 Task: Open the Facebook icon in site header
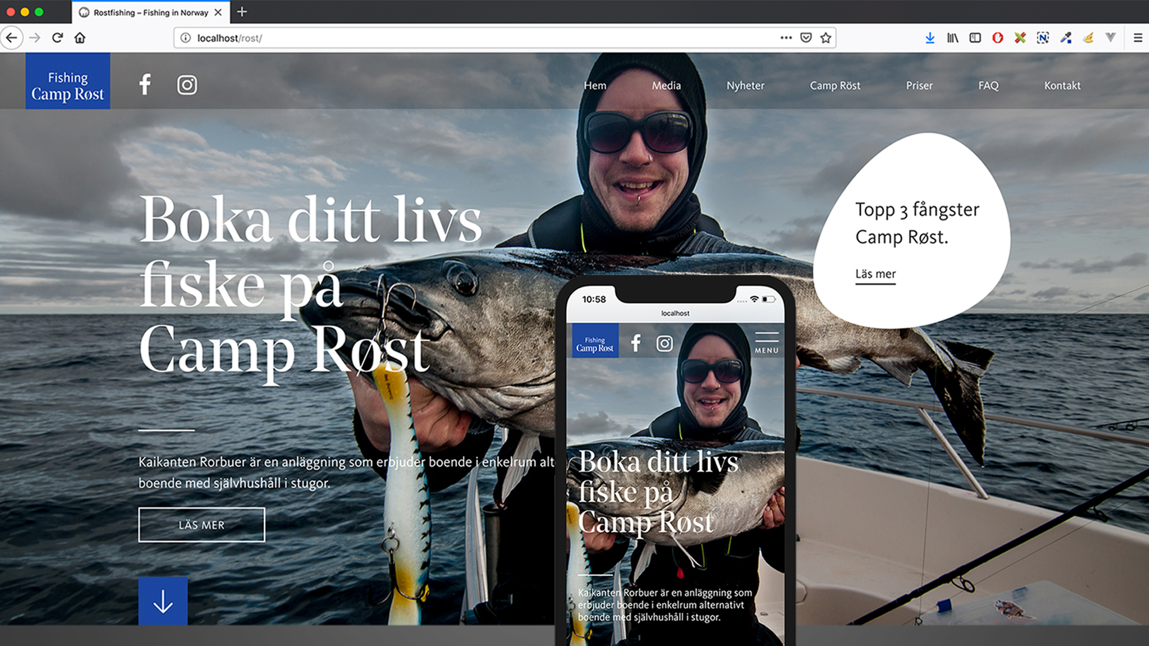[145, 84]
